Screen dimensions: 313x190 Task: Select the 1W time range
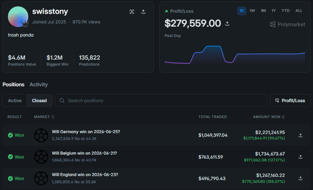pyautogui.click(x=252, y=11)
